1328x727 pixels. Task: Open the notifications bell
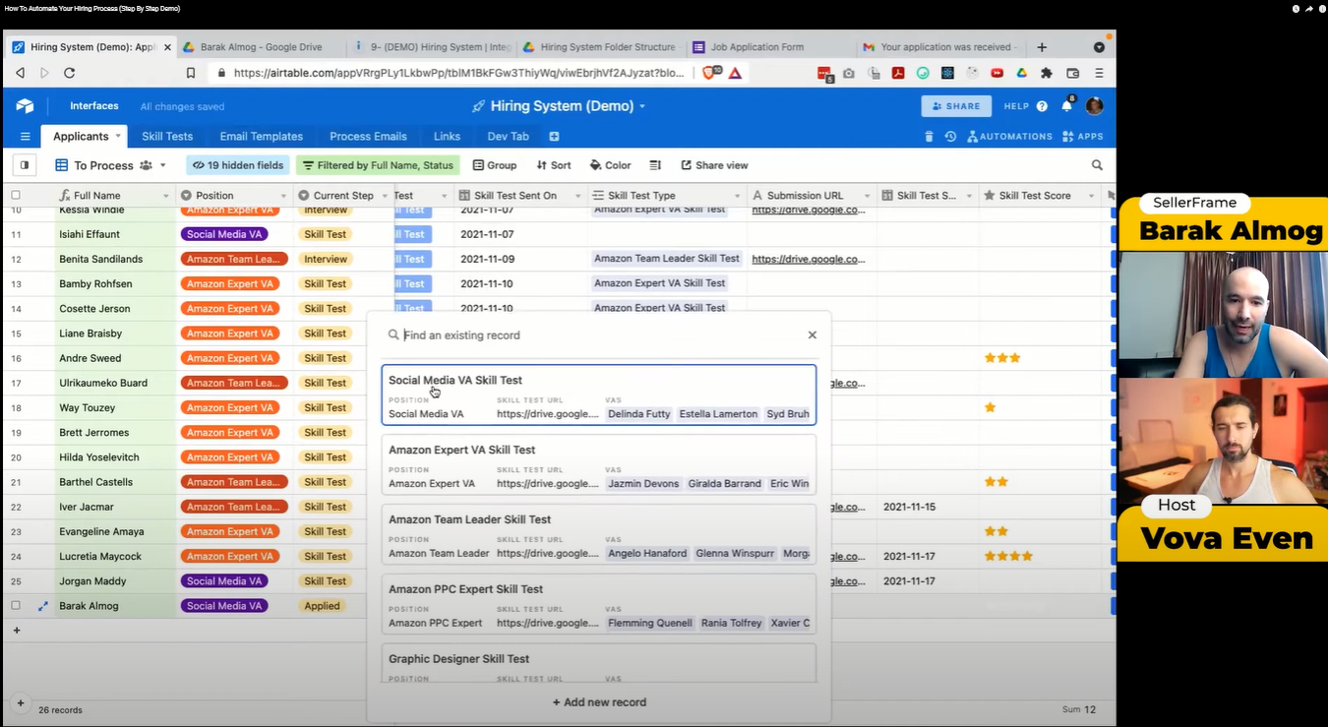coord(1066,106)
